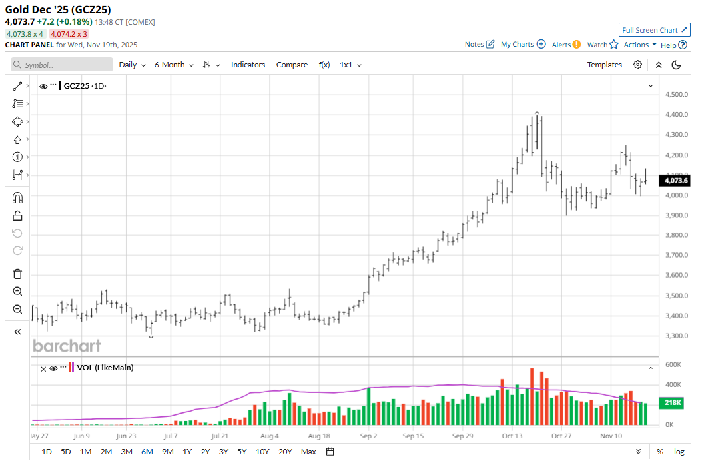Image resolution: width=718 pixels, height=465 pixels.
Task: Open VOL indicator more options dots
Action: click(x=63, y=367)
